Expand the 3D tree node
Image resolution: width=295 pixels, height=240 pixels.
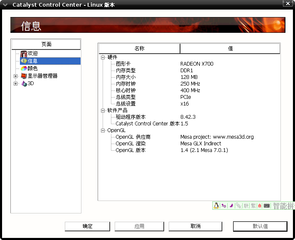16,84
